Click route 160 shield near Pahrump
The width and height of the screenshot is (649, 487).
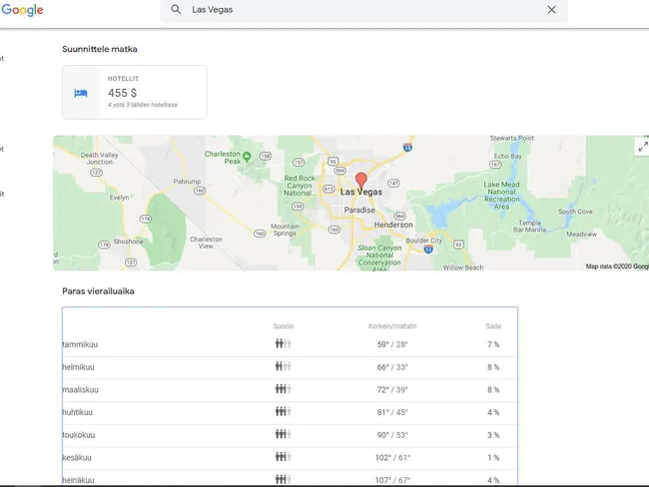coord(200,191)
